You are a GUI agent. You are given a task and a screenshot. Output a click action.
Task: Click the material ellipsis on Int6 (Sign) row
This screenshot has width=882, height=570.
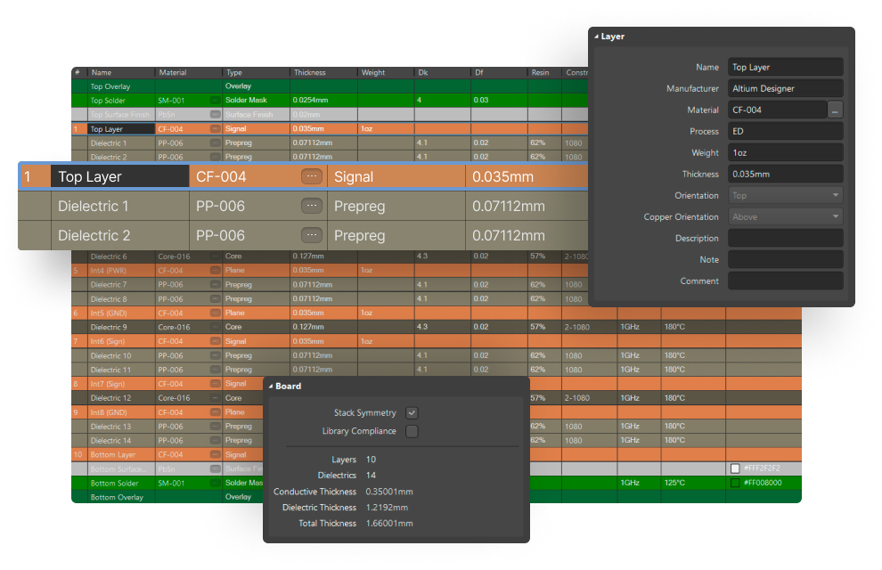tap(215, 341)
